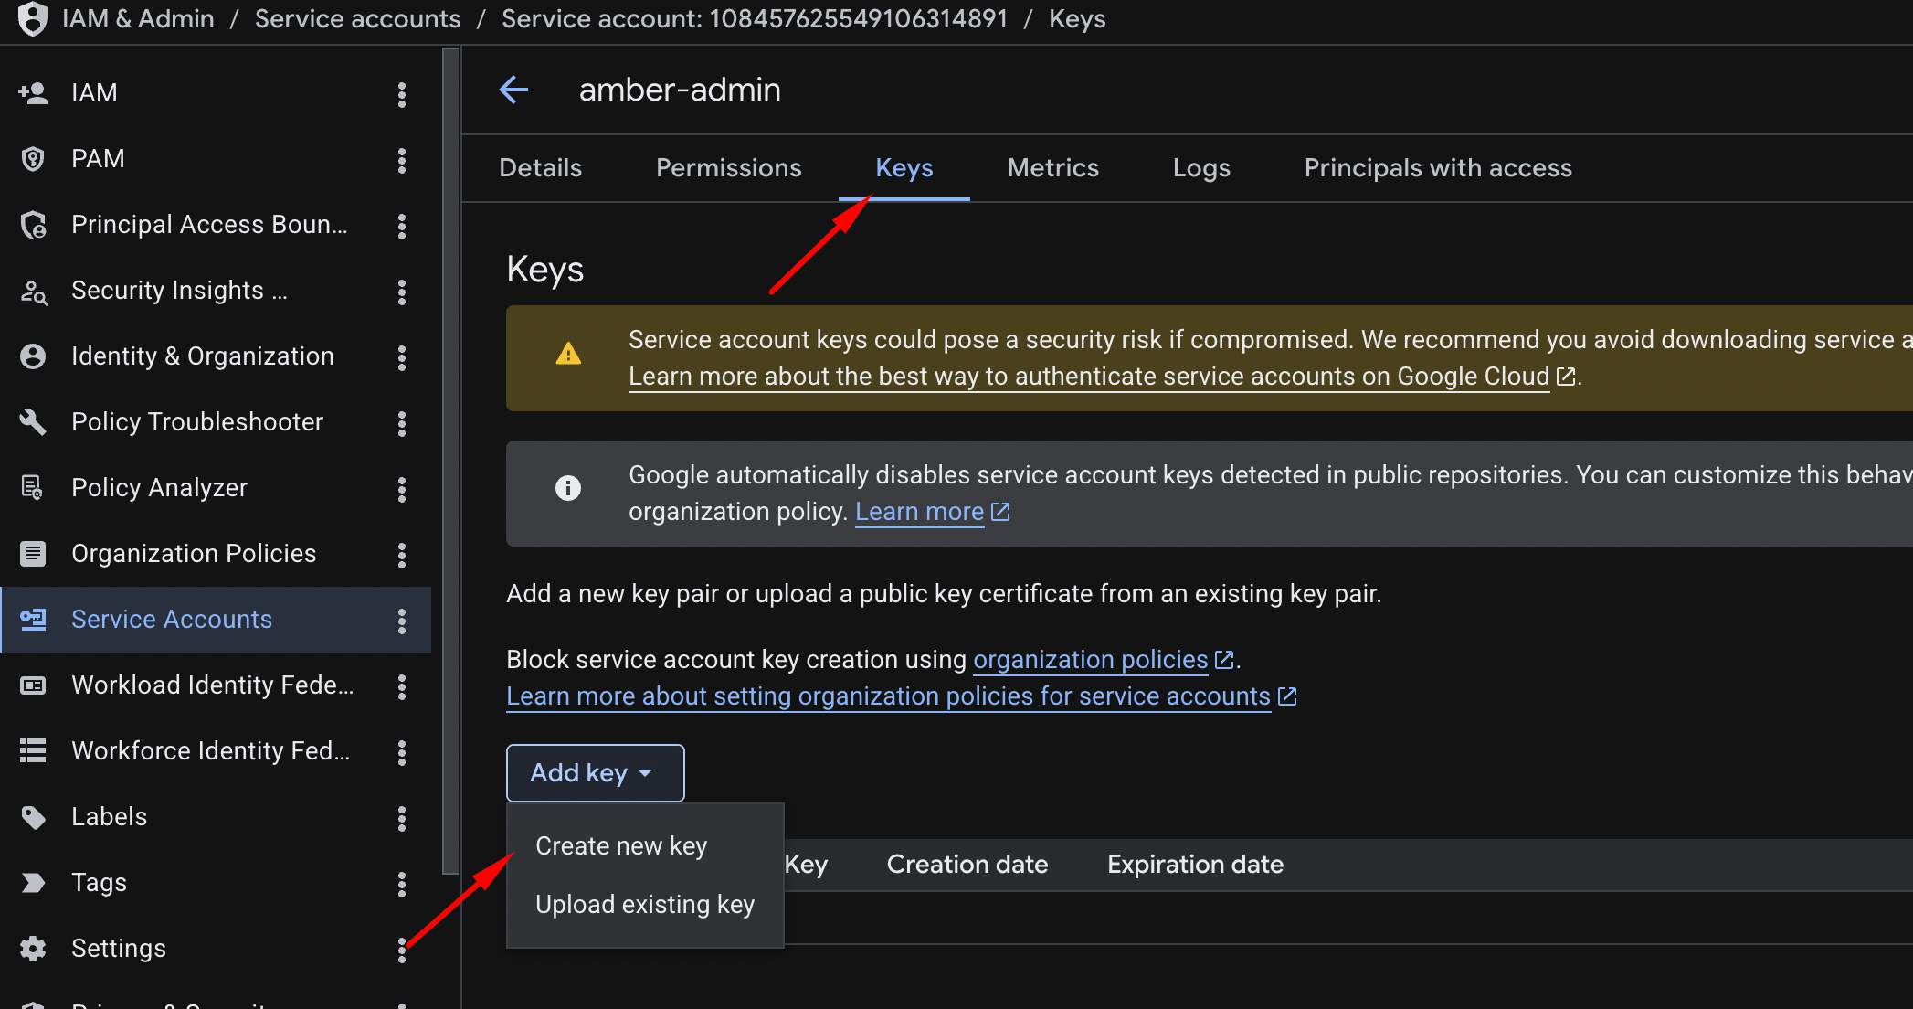Expand the Add key dropdown

pyautogui.click(x=595, y=773)
